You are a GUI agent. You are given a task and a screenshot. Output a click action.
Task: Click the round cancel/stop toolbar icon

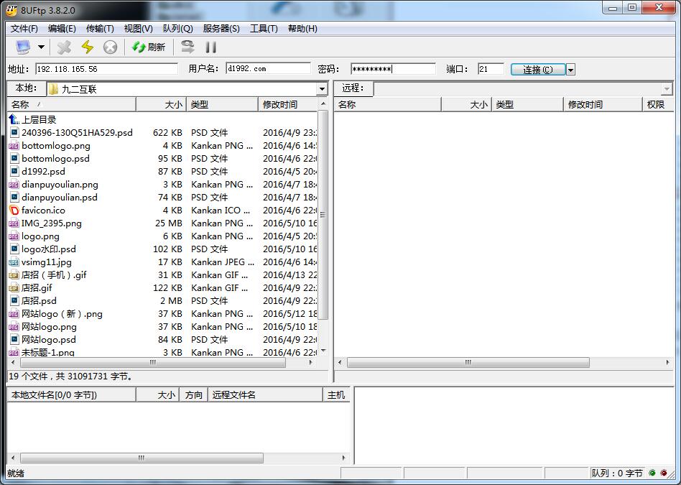tap(110, 47)
